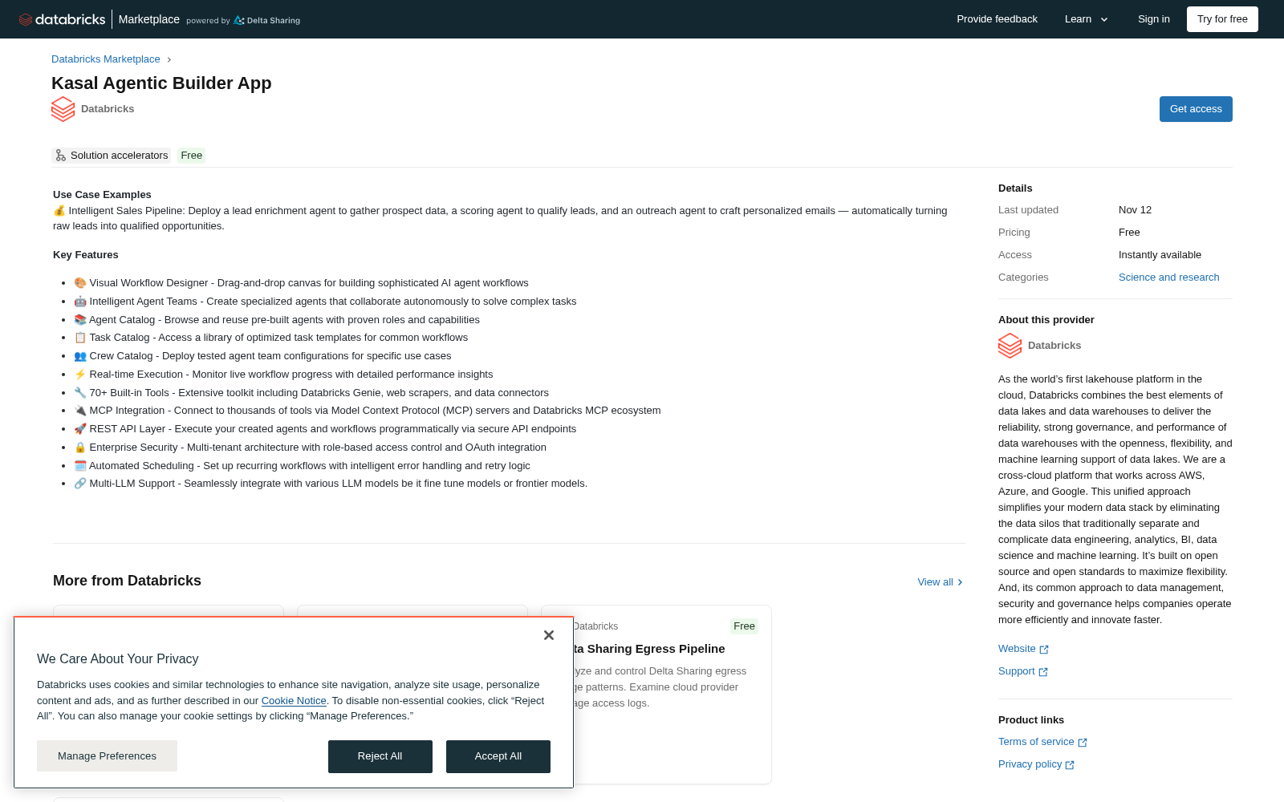Viewport: 1284px width, 802px height.
Task: Click the "Nov 12" last updated value
Action: point(1135,210)
